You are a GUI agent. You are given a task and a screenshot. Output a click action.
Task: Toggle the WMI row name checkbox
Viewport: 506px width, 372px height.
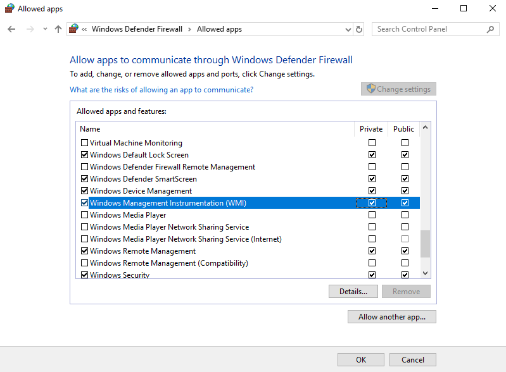click(85, 202)
